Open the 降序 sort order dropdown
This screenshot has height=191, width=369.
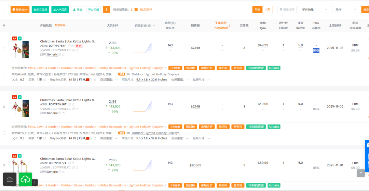click(345, 10)
